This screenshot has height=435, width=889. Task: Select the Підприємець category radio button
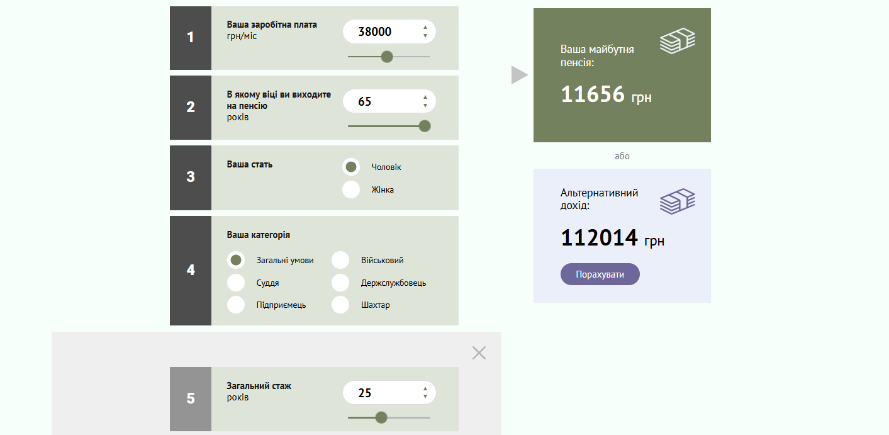[x=236, y=305]
